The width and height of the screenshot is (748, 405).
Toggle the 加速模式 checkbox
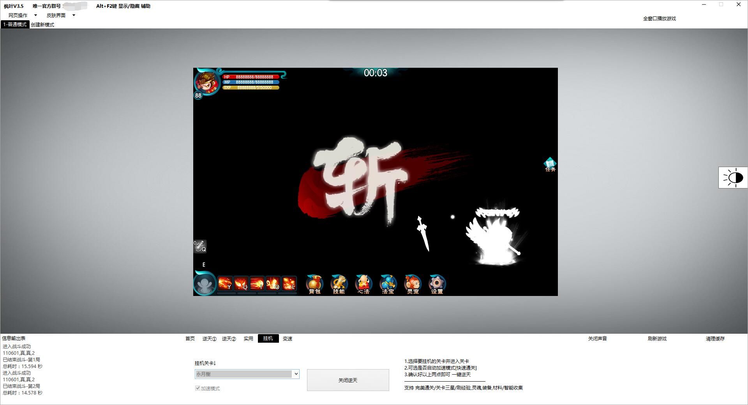coord(198,388)
